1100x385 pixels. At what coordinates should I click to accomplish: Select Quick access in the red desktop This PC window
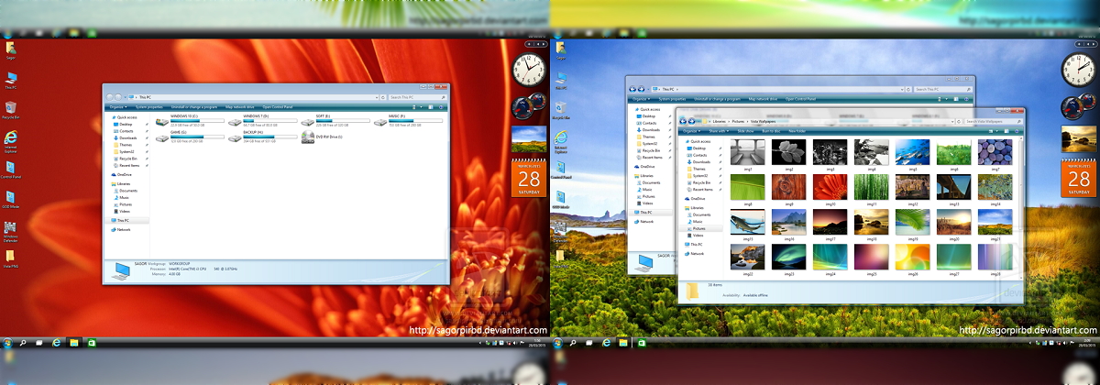click(126, 117)
